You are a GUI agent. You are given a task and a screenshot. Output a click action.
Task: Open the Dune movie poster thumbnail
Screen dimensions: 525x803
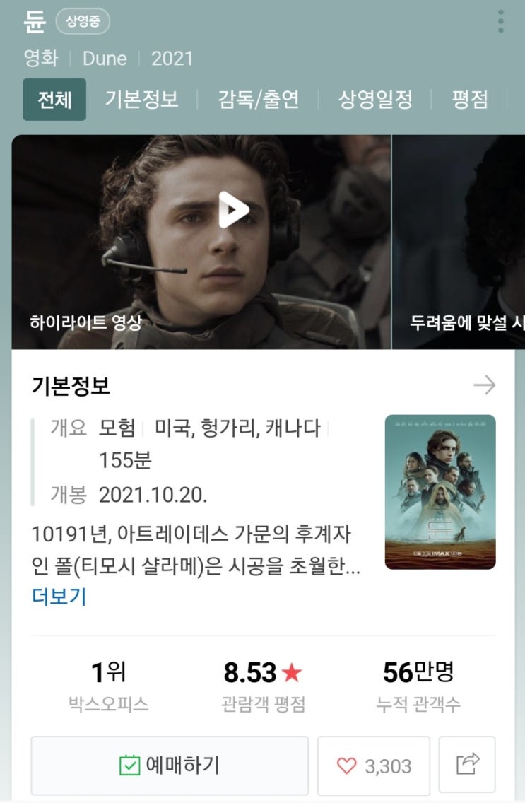click(x=440, y=492)
